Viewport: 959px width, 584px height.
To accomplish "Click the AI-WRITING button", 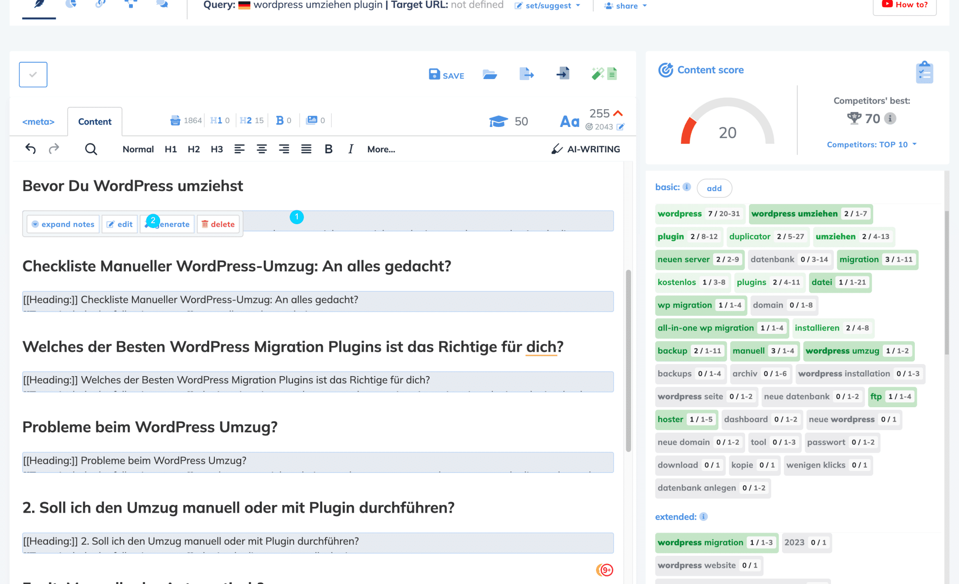I will (585, 149).
